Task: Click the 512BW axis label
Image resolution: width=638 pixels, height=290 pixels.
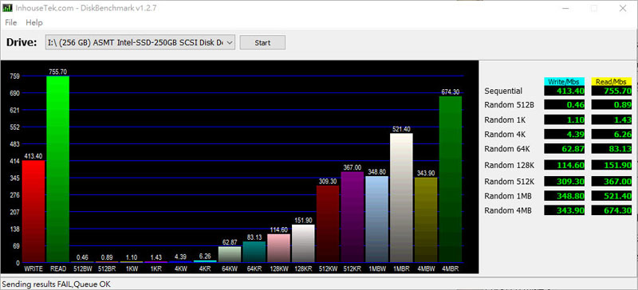Action: (x=82, y=268)
